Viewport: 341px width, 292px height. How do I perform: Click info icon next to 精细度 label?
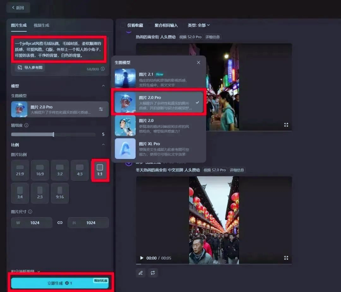27,125
